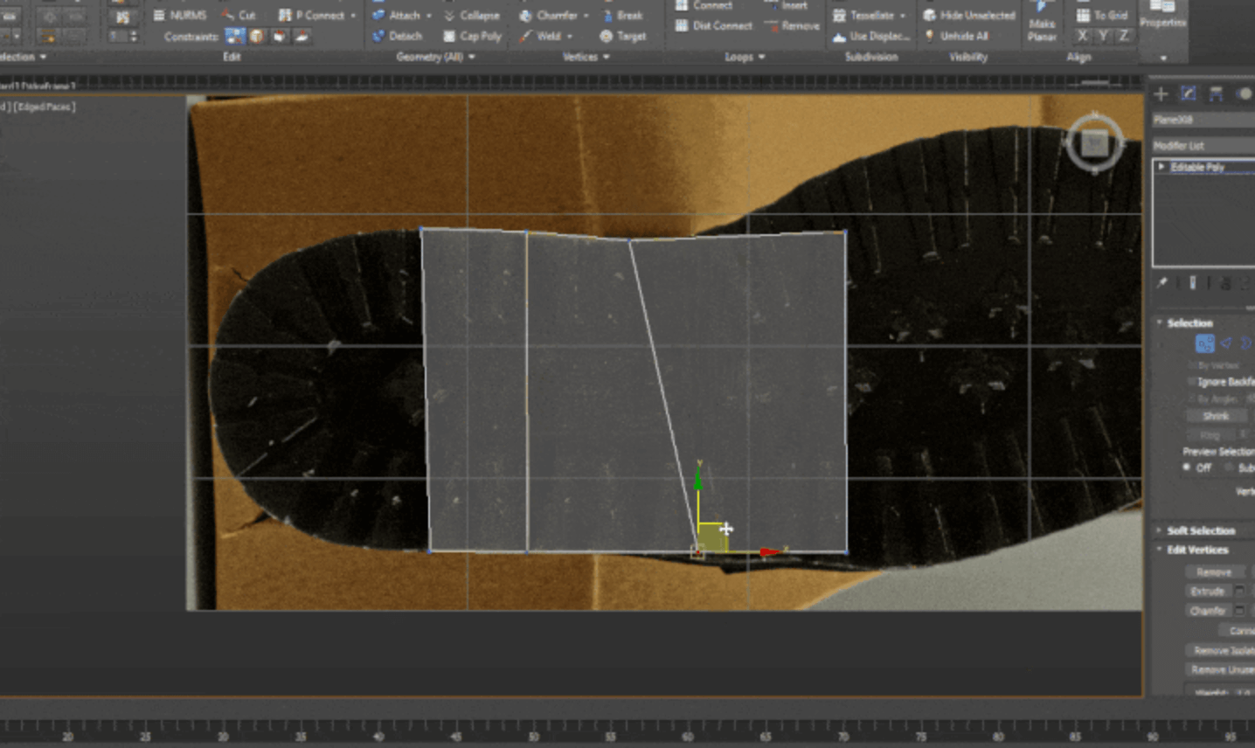The width and height of the screenshot is (1255, 748).
Task: Click the object name field Plane008
Action: click(1202, 120)
